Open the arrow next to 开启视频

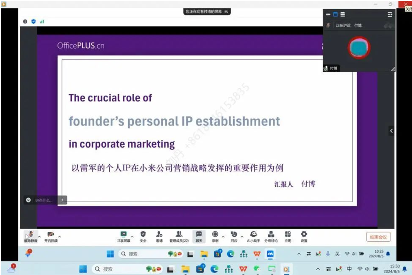point(60,237)
